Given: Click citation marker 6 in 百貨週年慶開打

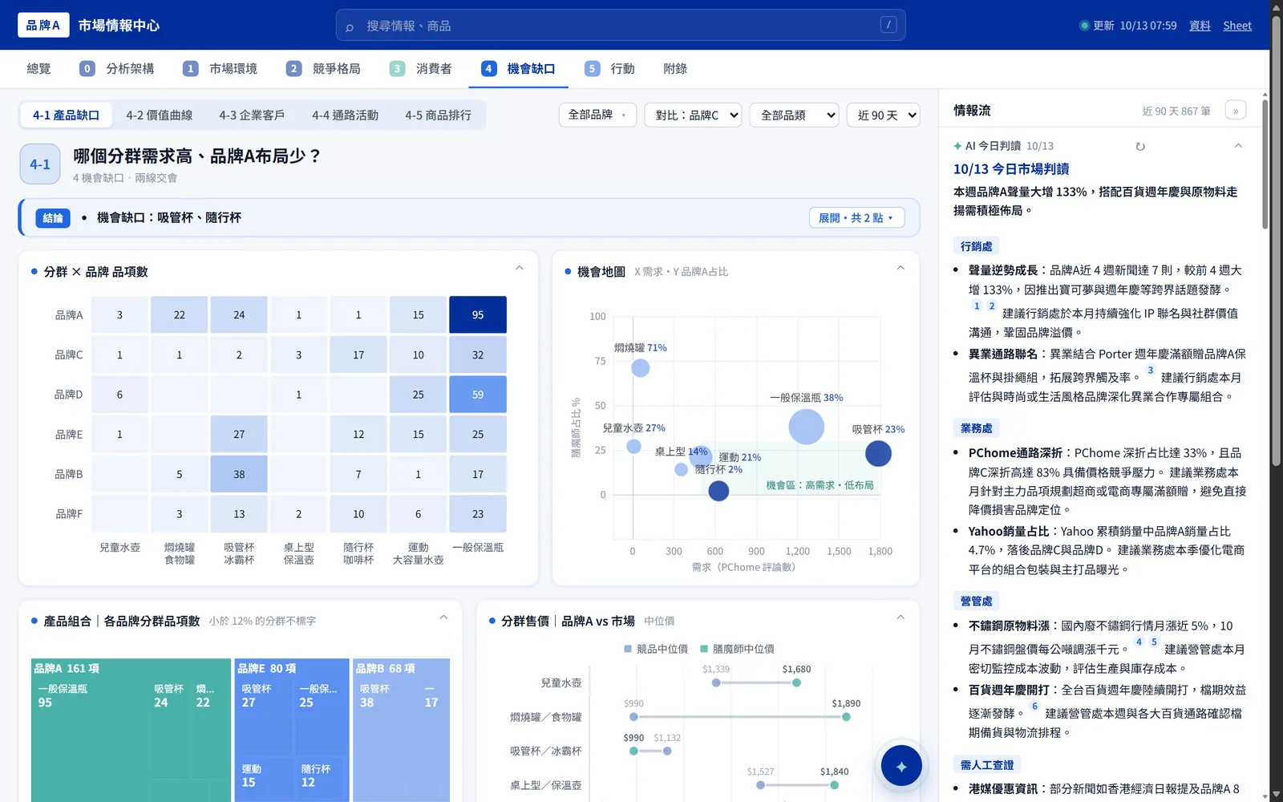Looking at the screenshot, I should pos(1034,707).
